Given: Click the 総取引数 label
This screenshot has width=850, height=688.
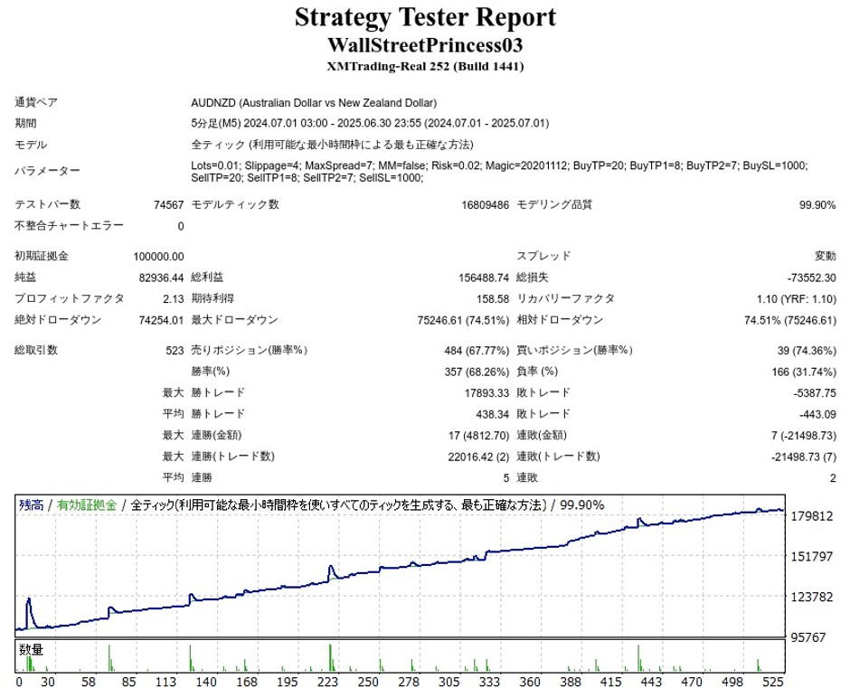Looking at the screenshot, I should tap(36, 350).
